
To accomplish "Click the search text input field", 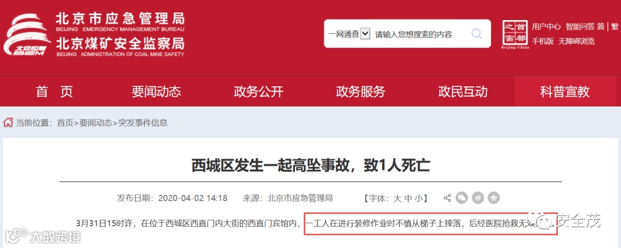I will click(420, 34).
